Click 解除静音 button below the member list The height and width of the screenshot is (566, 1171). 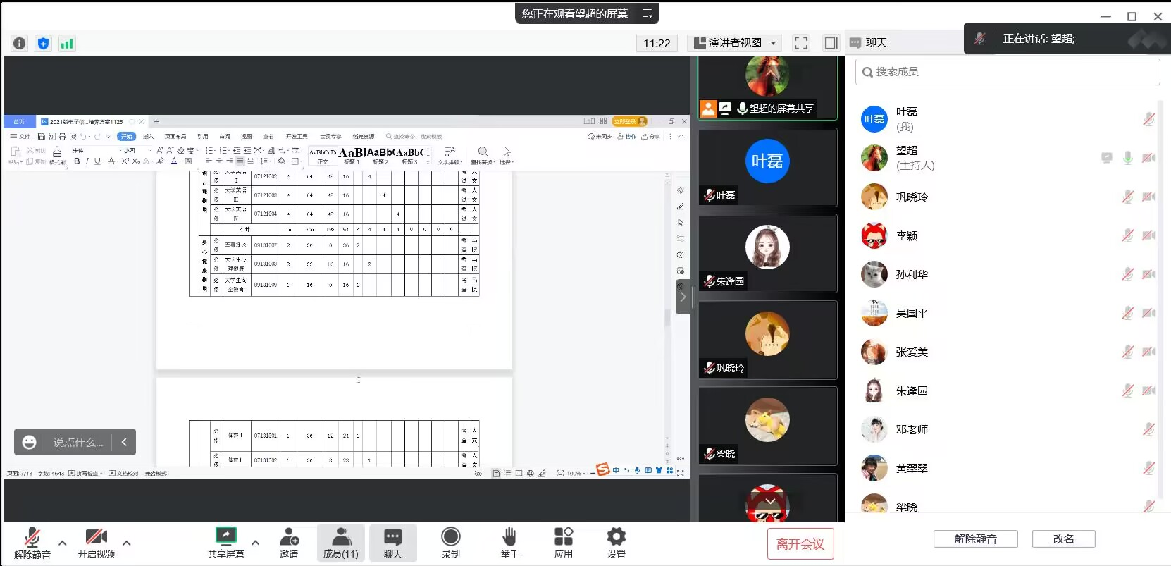976,539
